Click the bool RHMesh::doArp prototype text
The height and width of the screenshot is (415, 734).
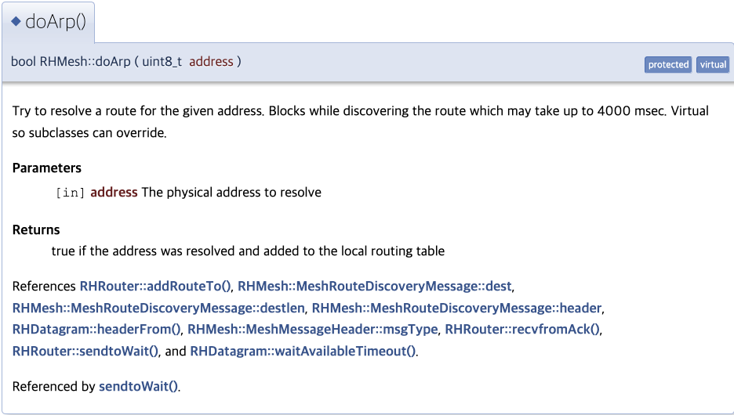pyautogui.click(x=71, y=62)
